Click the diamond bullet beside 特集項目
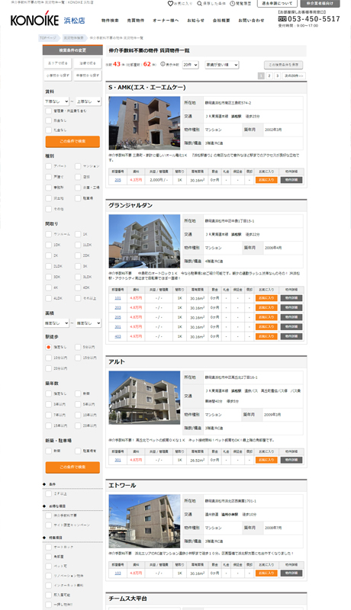Viewport: 351px width, 610px height. 44,538
